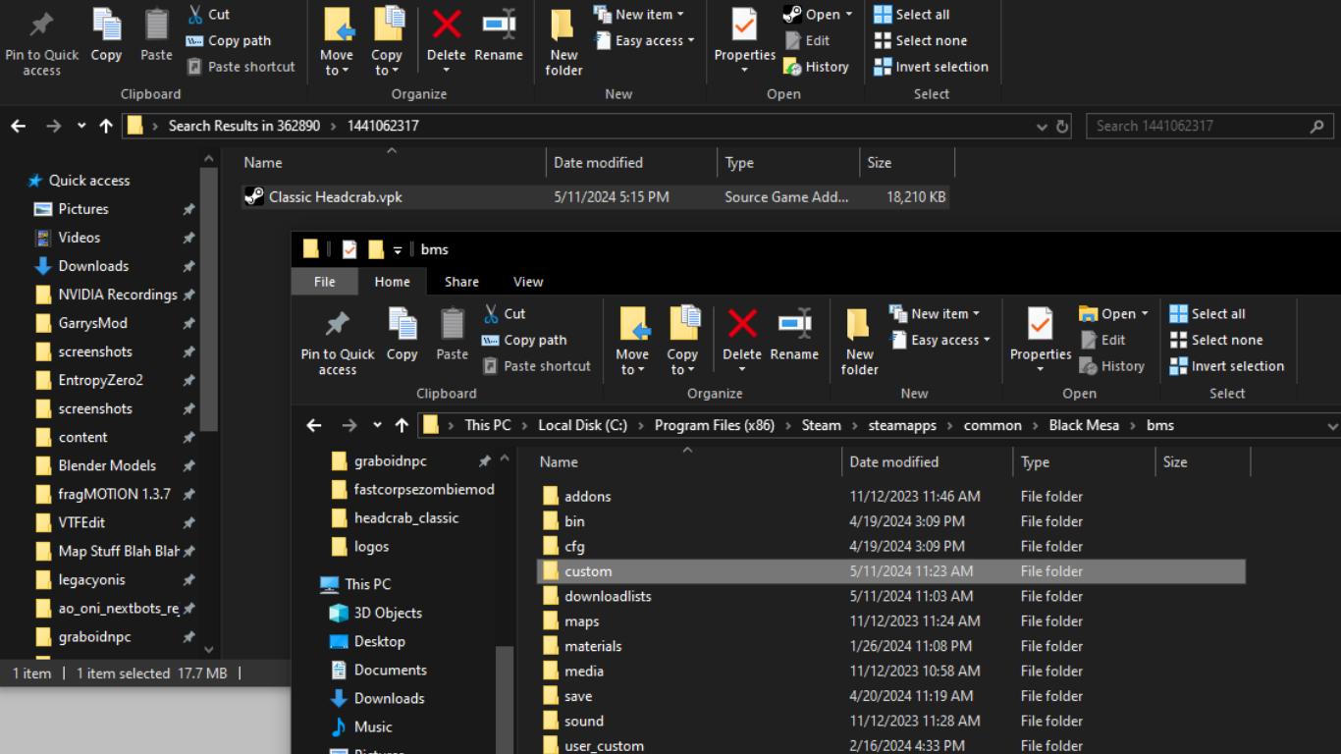The width and height of the screenshot is (1341, 754).
Task: Click Copy path in the bms window ribbon
Action: click(x=524, y=340)
